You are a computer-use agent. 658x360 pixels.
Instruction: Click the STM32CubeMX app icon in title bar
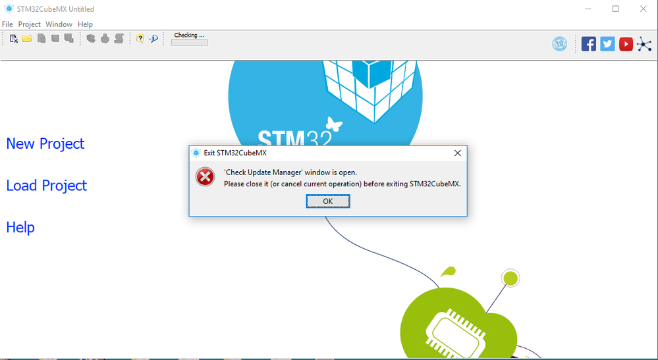point(9,9)
